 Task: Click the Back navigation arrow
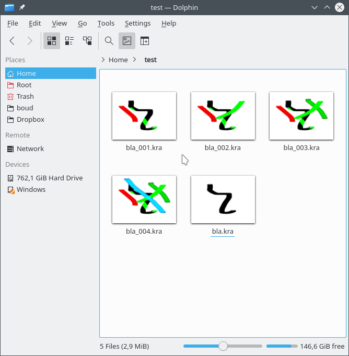coord(13,41)
